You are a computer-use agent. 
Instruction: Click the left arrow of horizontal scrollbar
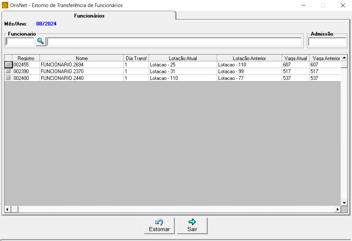pyautogui.click(x=7, y=209)
